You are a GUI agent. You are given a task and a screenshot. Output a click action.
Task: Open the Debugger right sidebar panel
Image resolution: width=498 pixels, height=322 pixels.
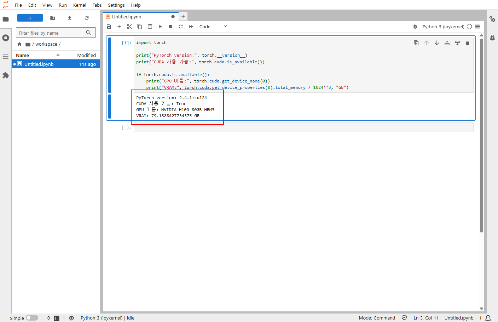coord(492,38)
